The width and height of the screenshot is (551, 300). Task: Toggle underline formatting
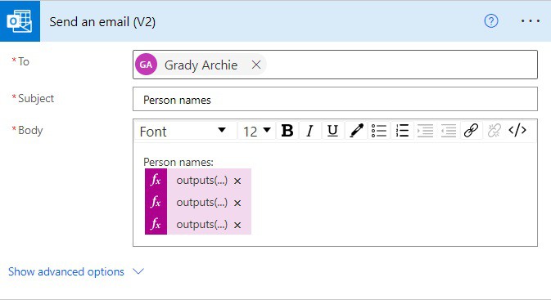(x=332, y=131)
